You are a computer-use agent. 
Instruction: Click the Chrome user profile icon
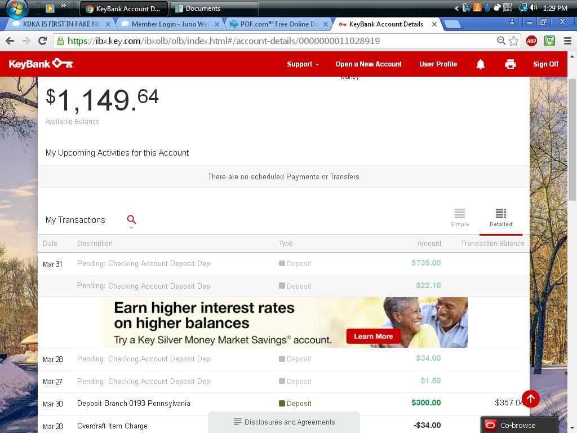(512, 22)
